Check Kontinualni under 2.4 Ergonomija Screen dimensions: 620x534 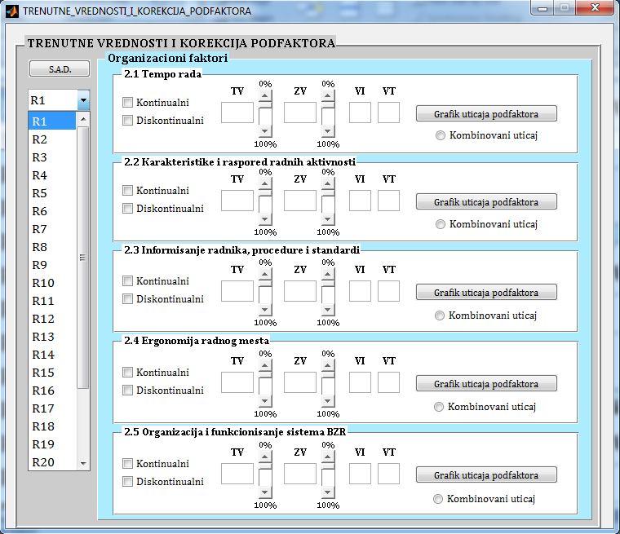(x=127, y=373)
